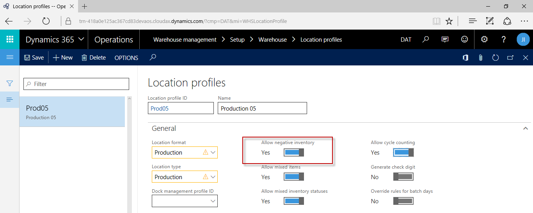Expand Dynamics 365 dropdown chevron
The width and height of the screenshot is (533, 213).
click(81, 39)
